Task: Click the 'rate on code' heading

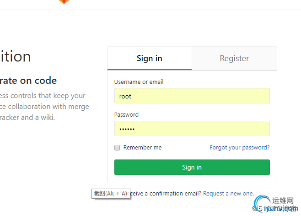Action: [x=28, y=81]
